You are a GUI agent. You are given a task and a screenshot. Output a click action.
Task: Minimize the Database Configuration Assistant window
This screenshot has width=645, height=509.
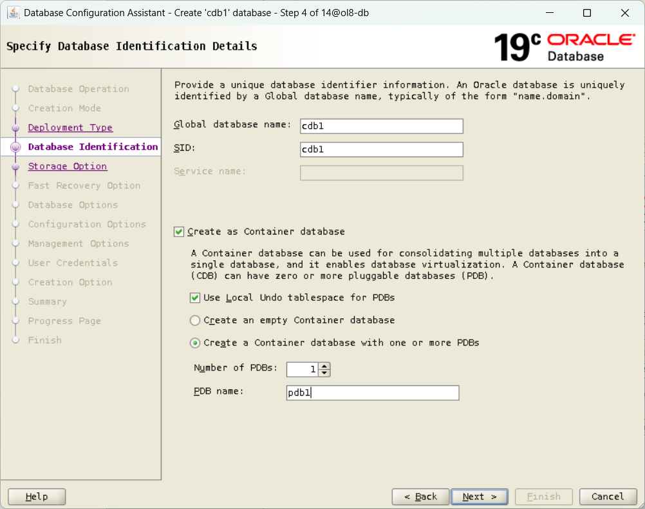pos(550,13)
